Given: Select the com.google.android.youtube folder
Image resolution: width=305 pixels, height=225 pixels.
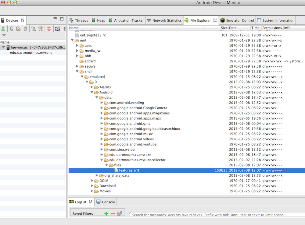Looking at the screenshot, I should [x=133, y=144].
